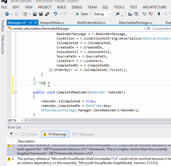Viewport: 171px width, 166px height.
Task: Click the decrease indent icon
Action: pyautogui.click(x=130, y=14)
